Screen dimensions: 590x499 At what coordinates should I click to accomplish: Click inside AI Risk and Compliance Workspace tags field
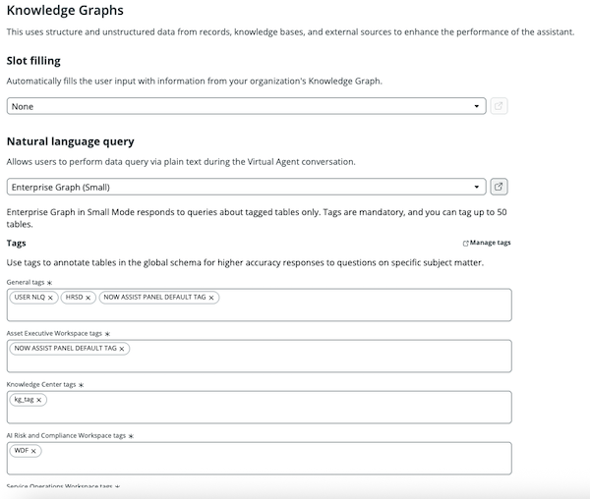click(260, 458)
